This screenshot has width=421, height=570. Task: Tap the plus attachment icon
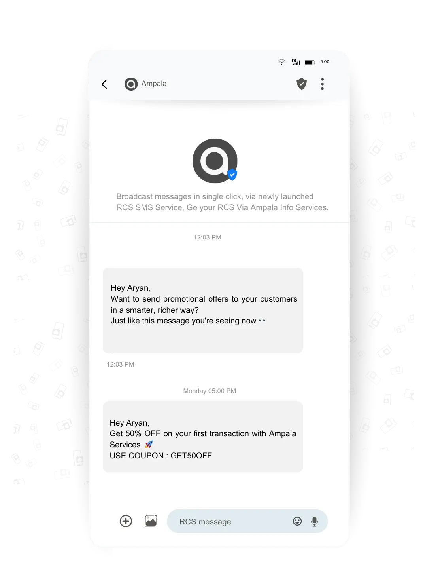click(x=126, y=521)
